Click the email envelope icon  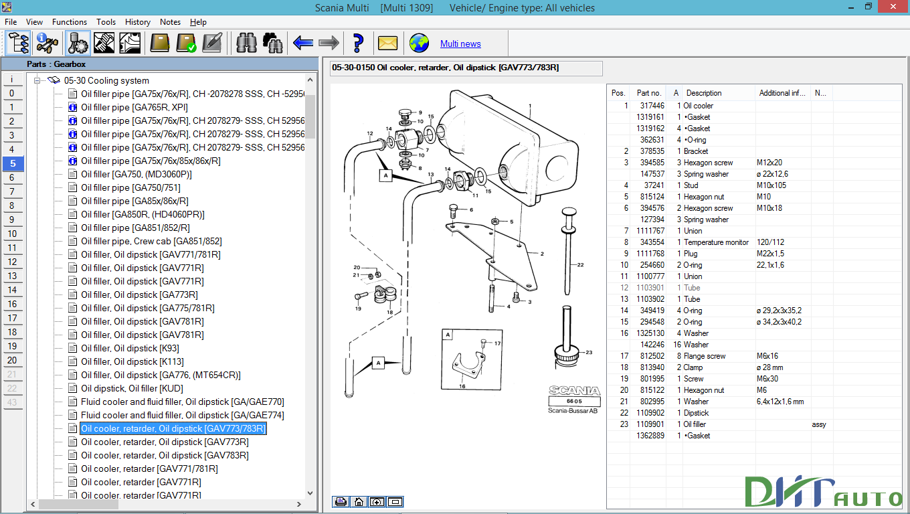(387, 43)
